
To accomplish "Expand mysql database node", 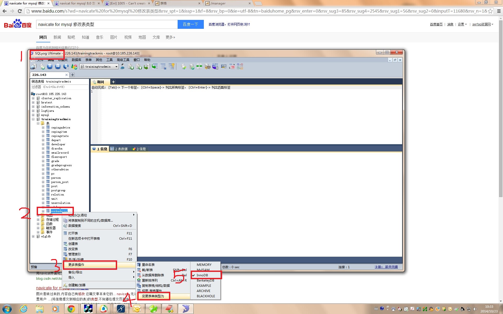I will [33, 115].
